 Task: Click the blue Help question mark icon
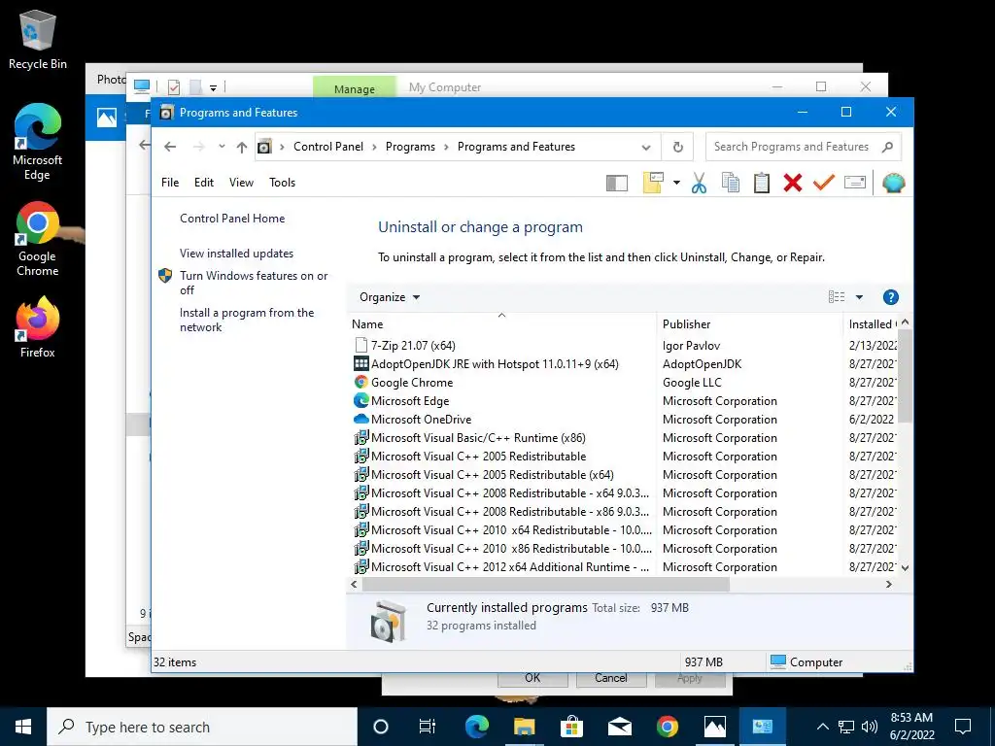(x=890, y=297)
